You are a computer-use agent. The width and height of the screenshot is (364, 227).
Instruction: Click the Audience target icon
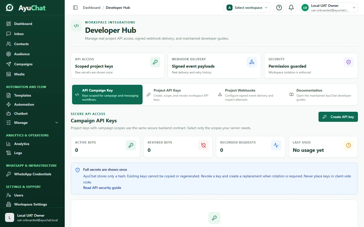[x=9, y=54]
